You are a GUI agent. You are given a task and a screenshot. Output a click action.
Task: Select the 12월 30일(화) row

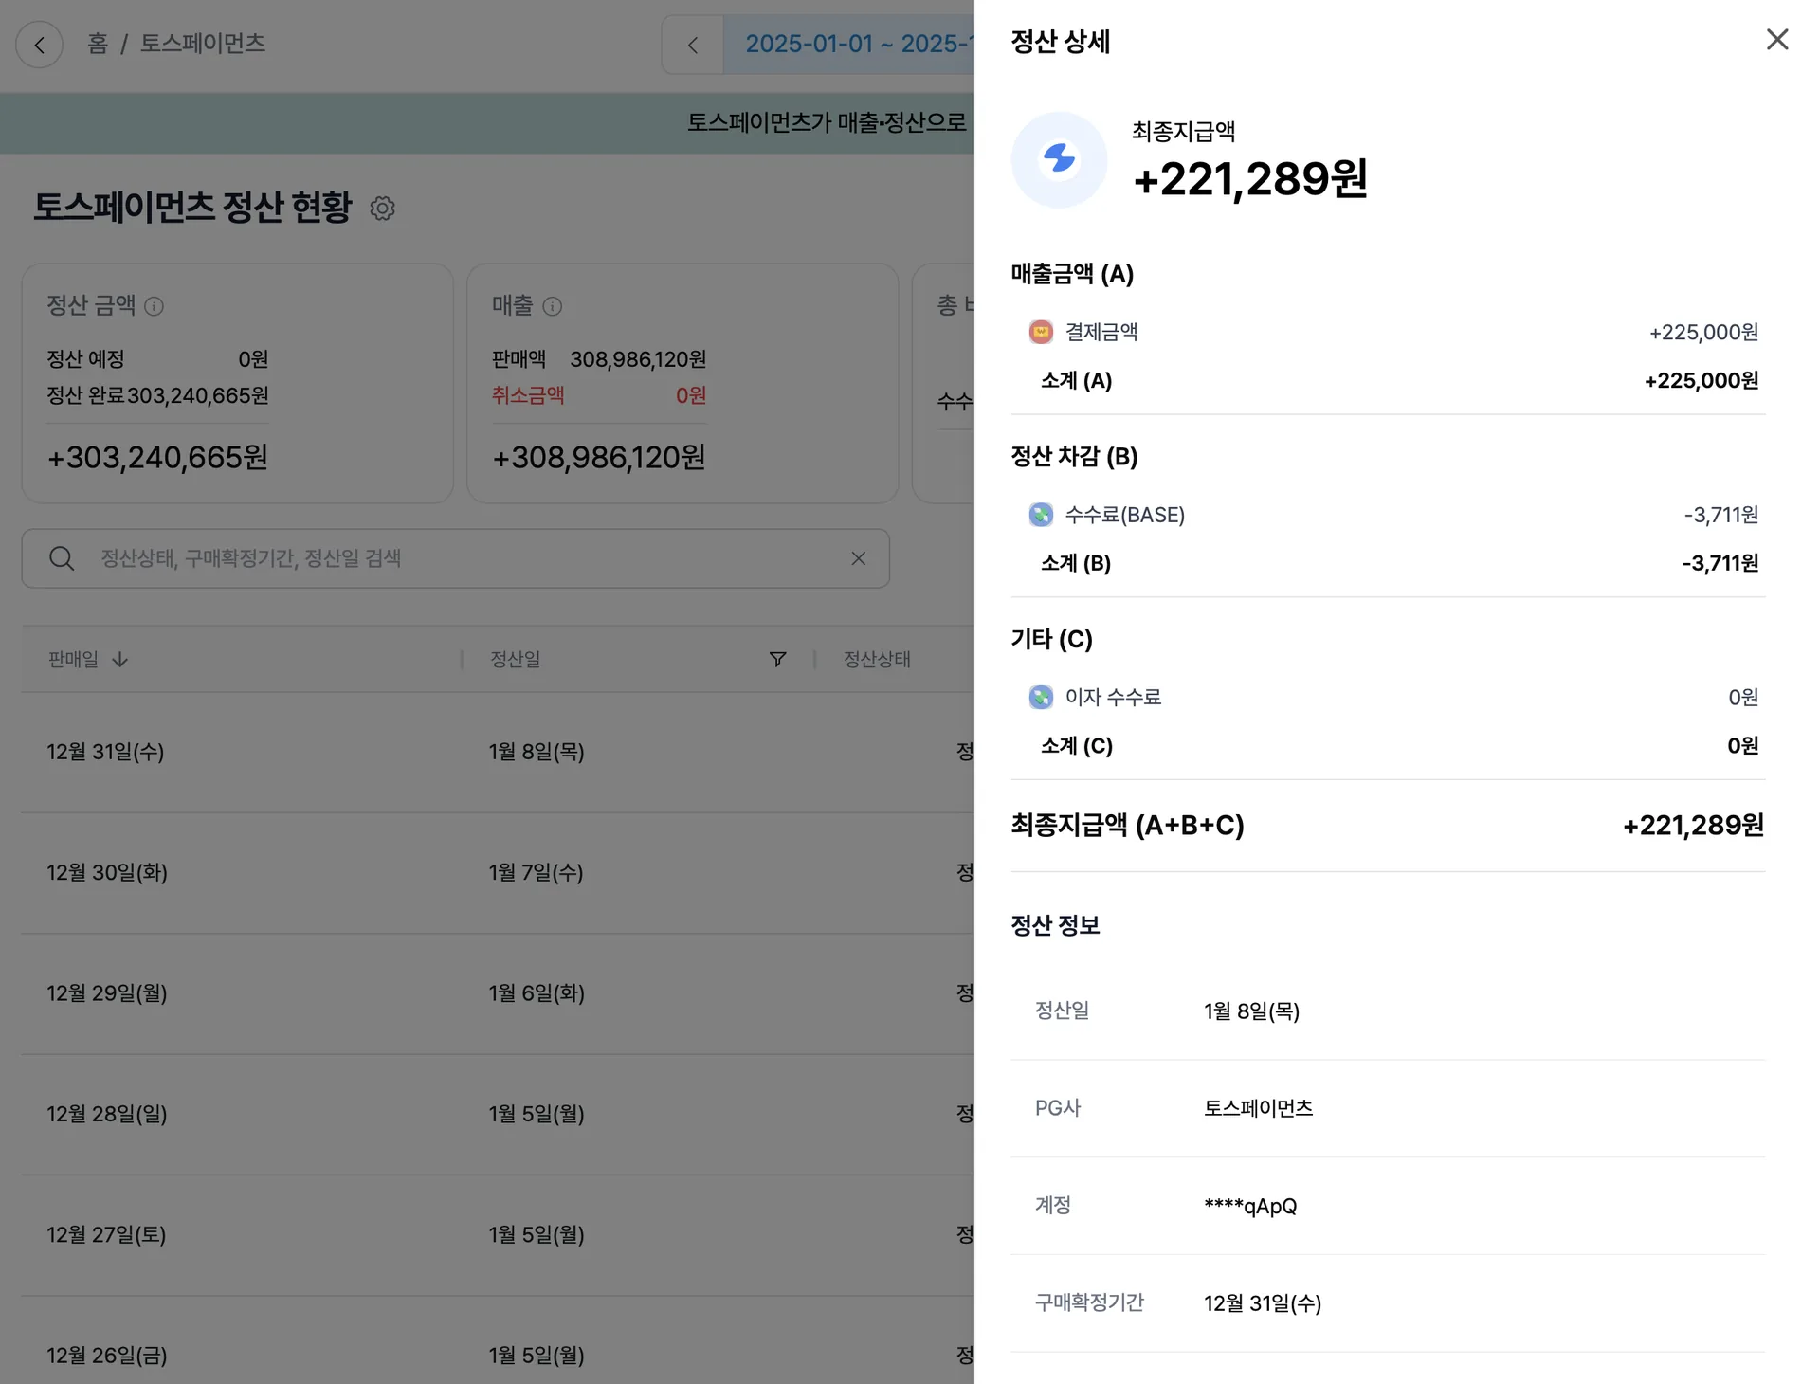pos(498,872)
